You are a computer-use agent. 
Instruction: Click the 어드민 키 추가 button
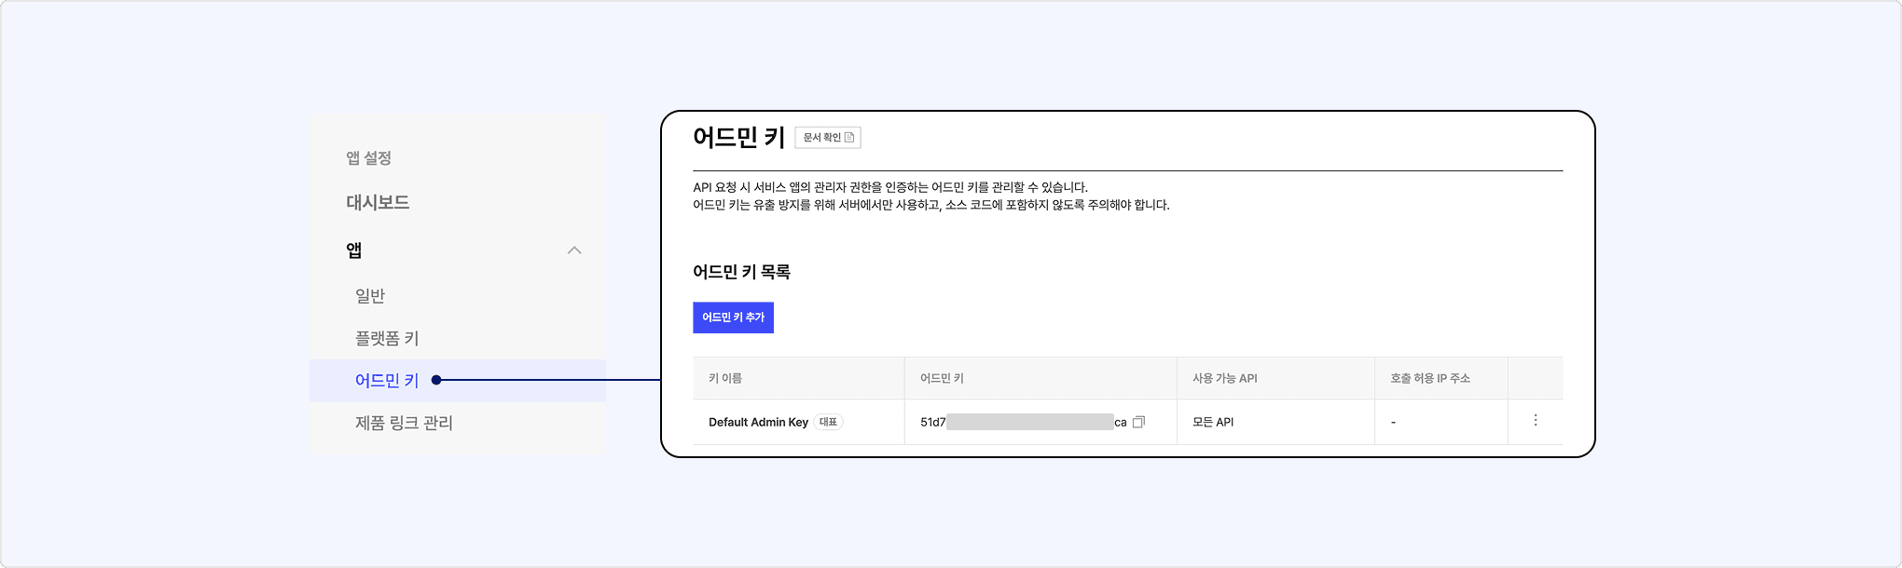[x=733, y=318]
